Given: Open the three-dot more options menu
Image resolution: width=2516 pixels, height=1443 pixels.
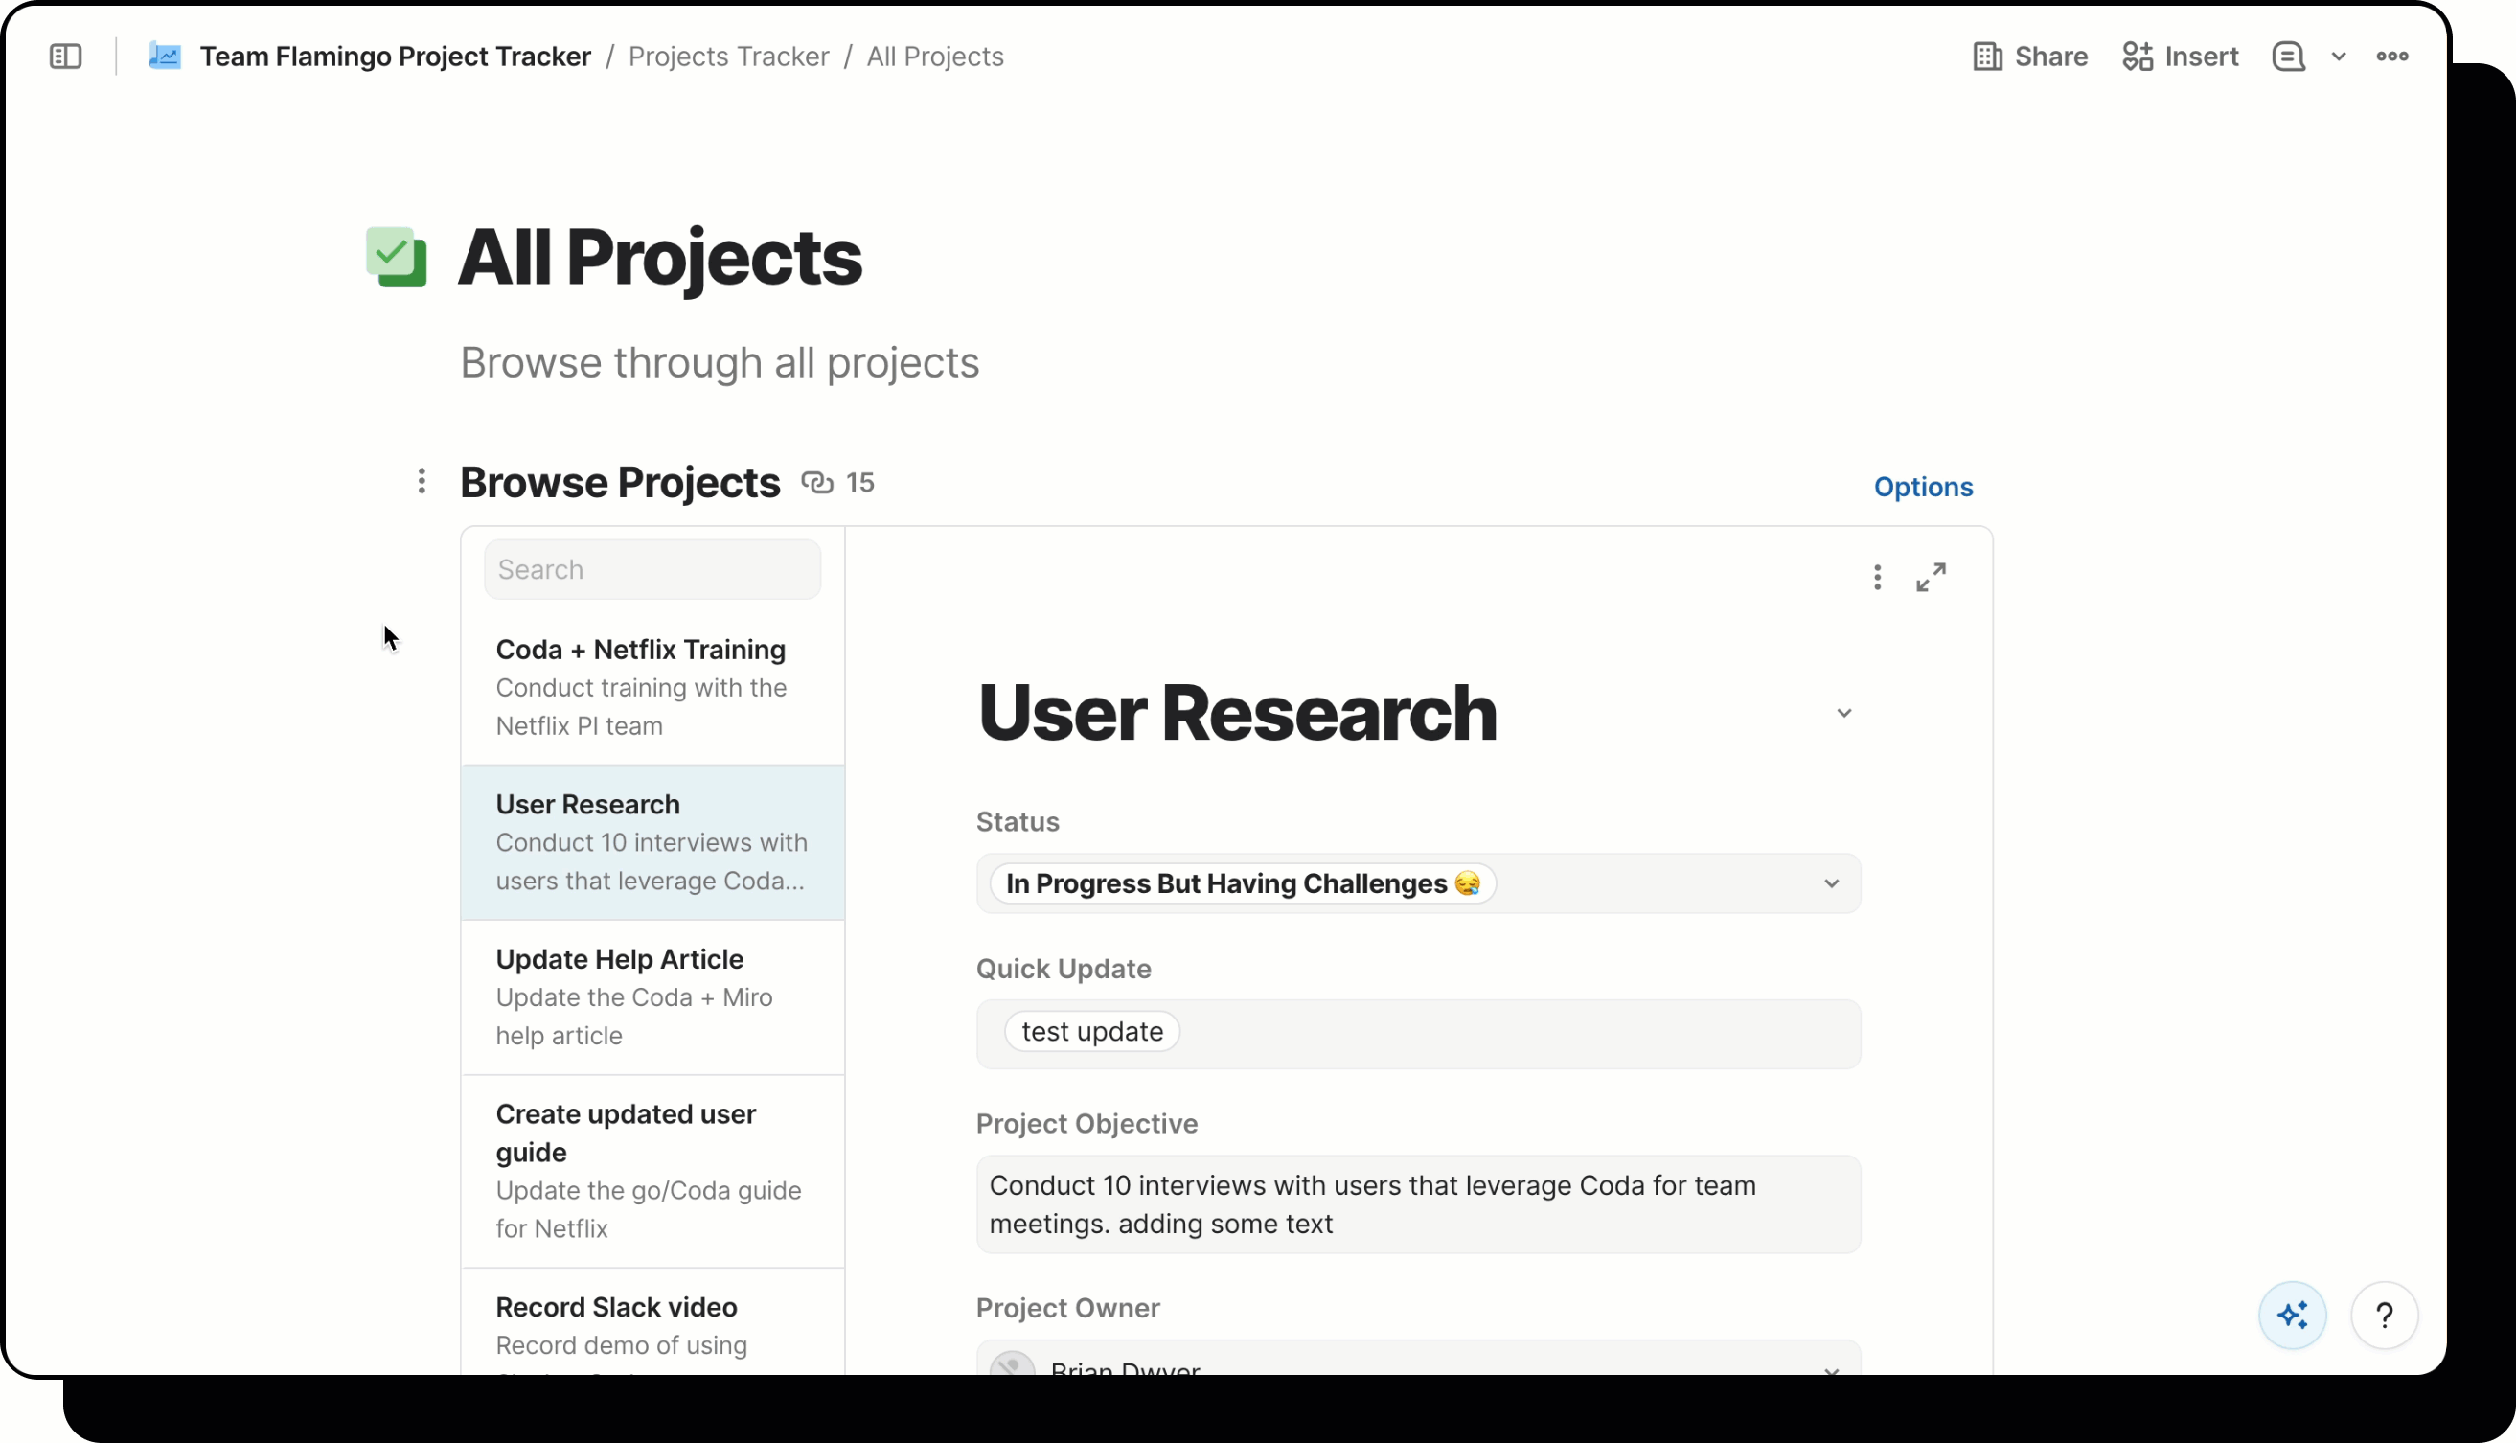Looking at the screenshot, I should tap(2391, 57).
